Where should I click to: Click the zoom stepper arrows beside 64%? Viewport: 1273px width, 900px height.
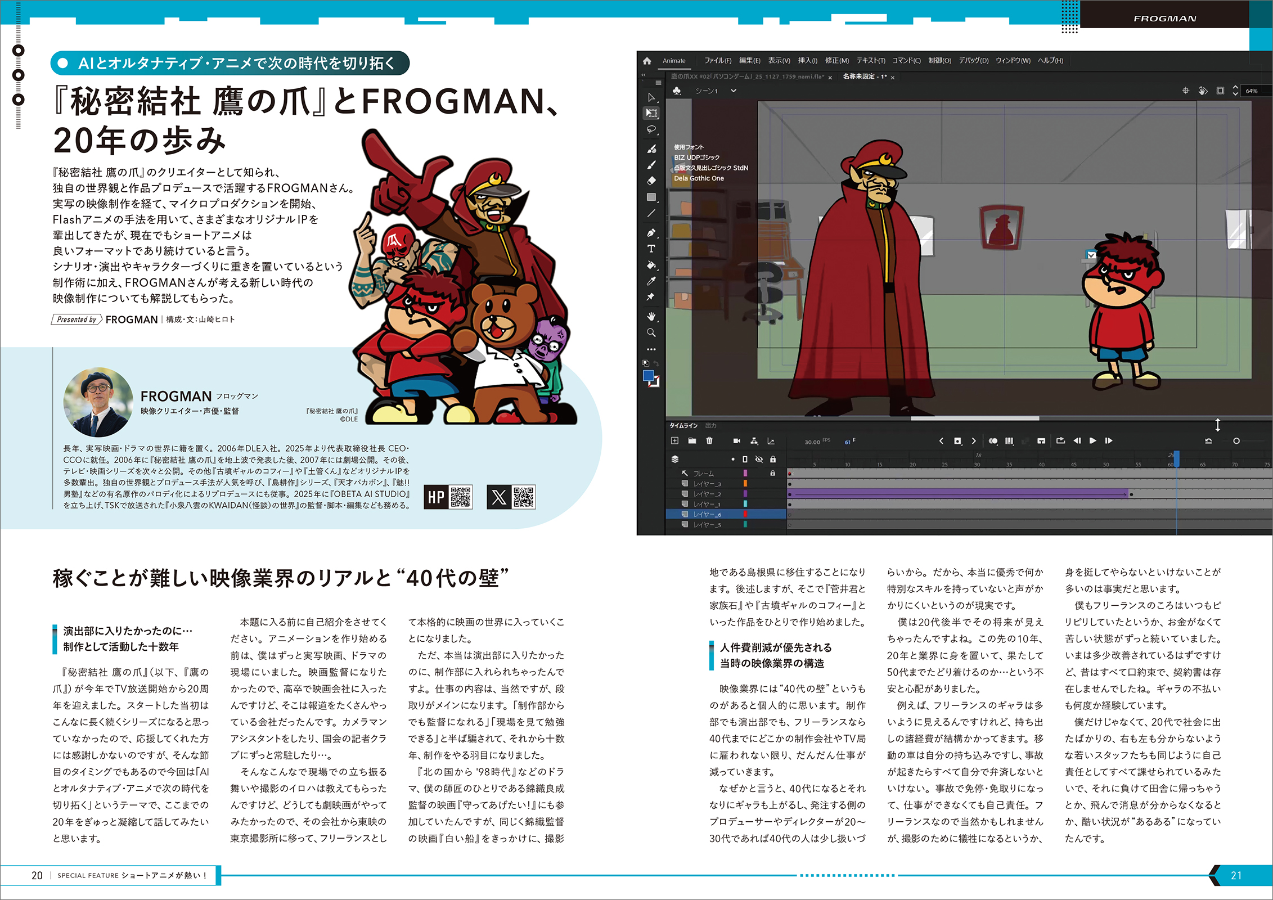point(1235,91)
